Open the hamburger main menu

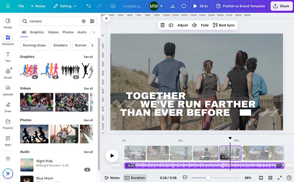pos(8,6)
